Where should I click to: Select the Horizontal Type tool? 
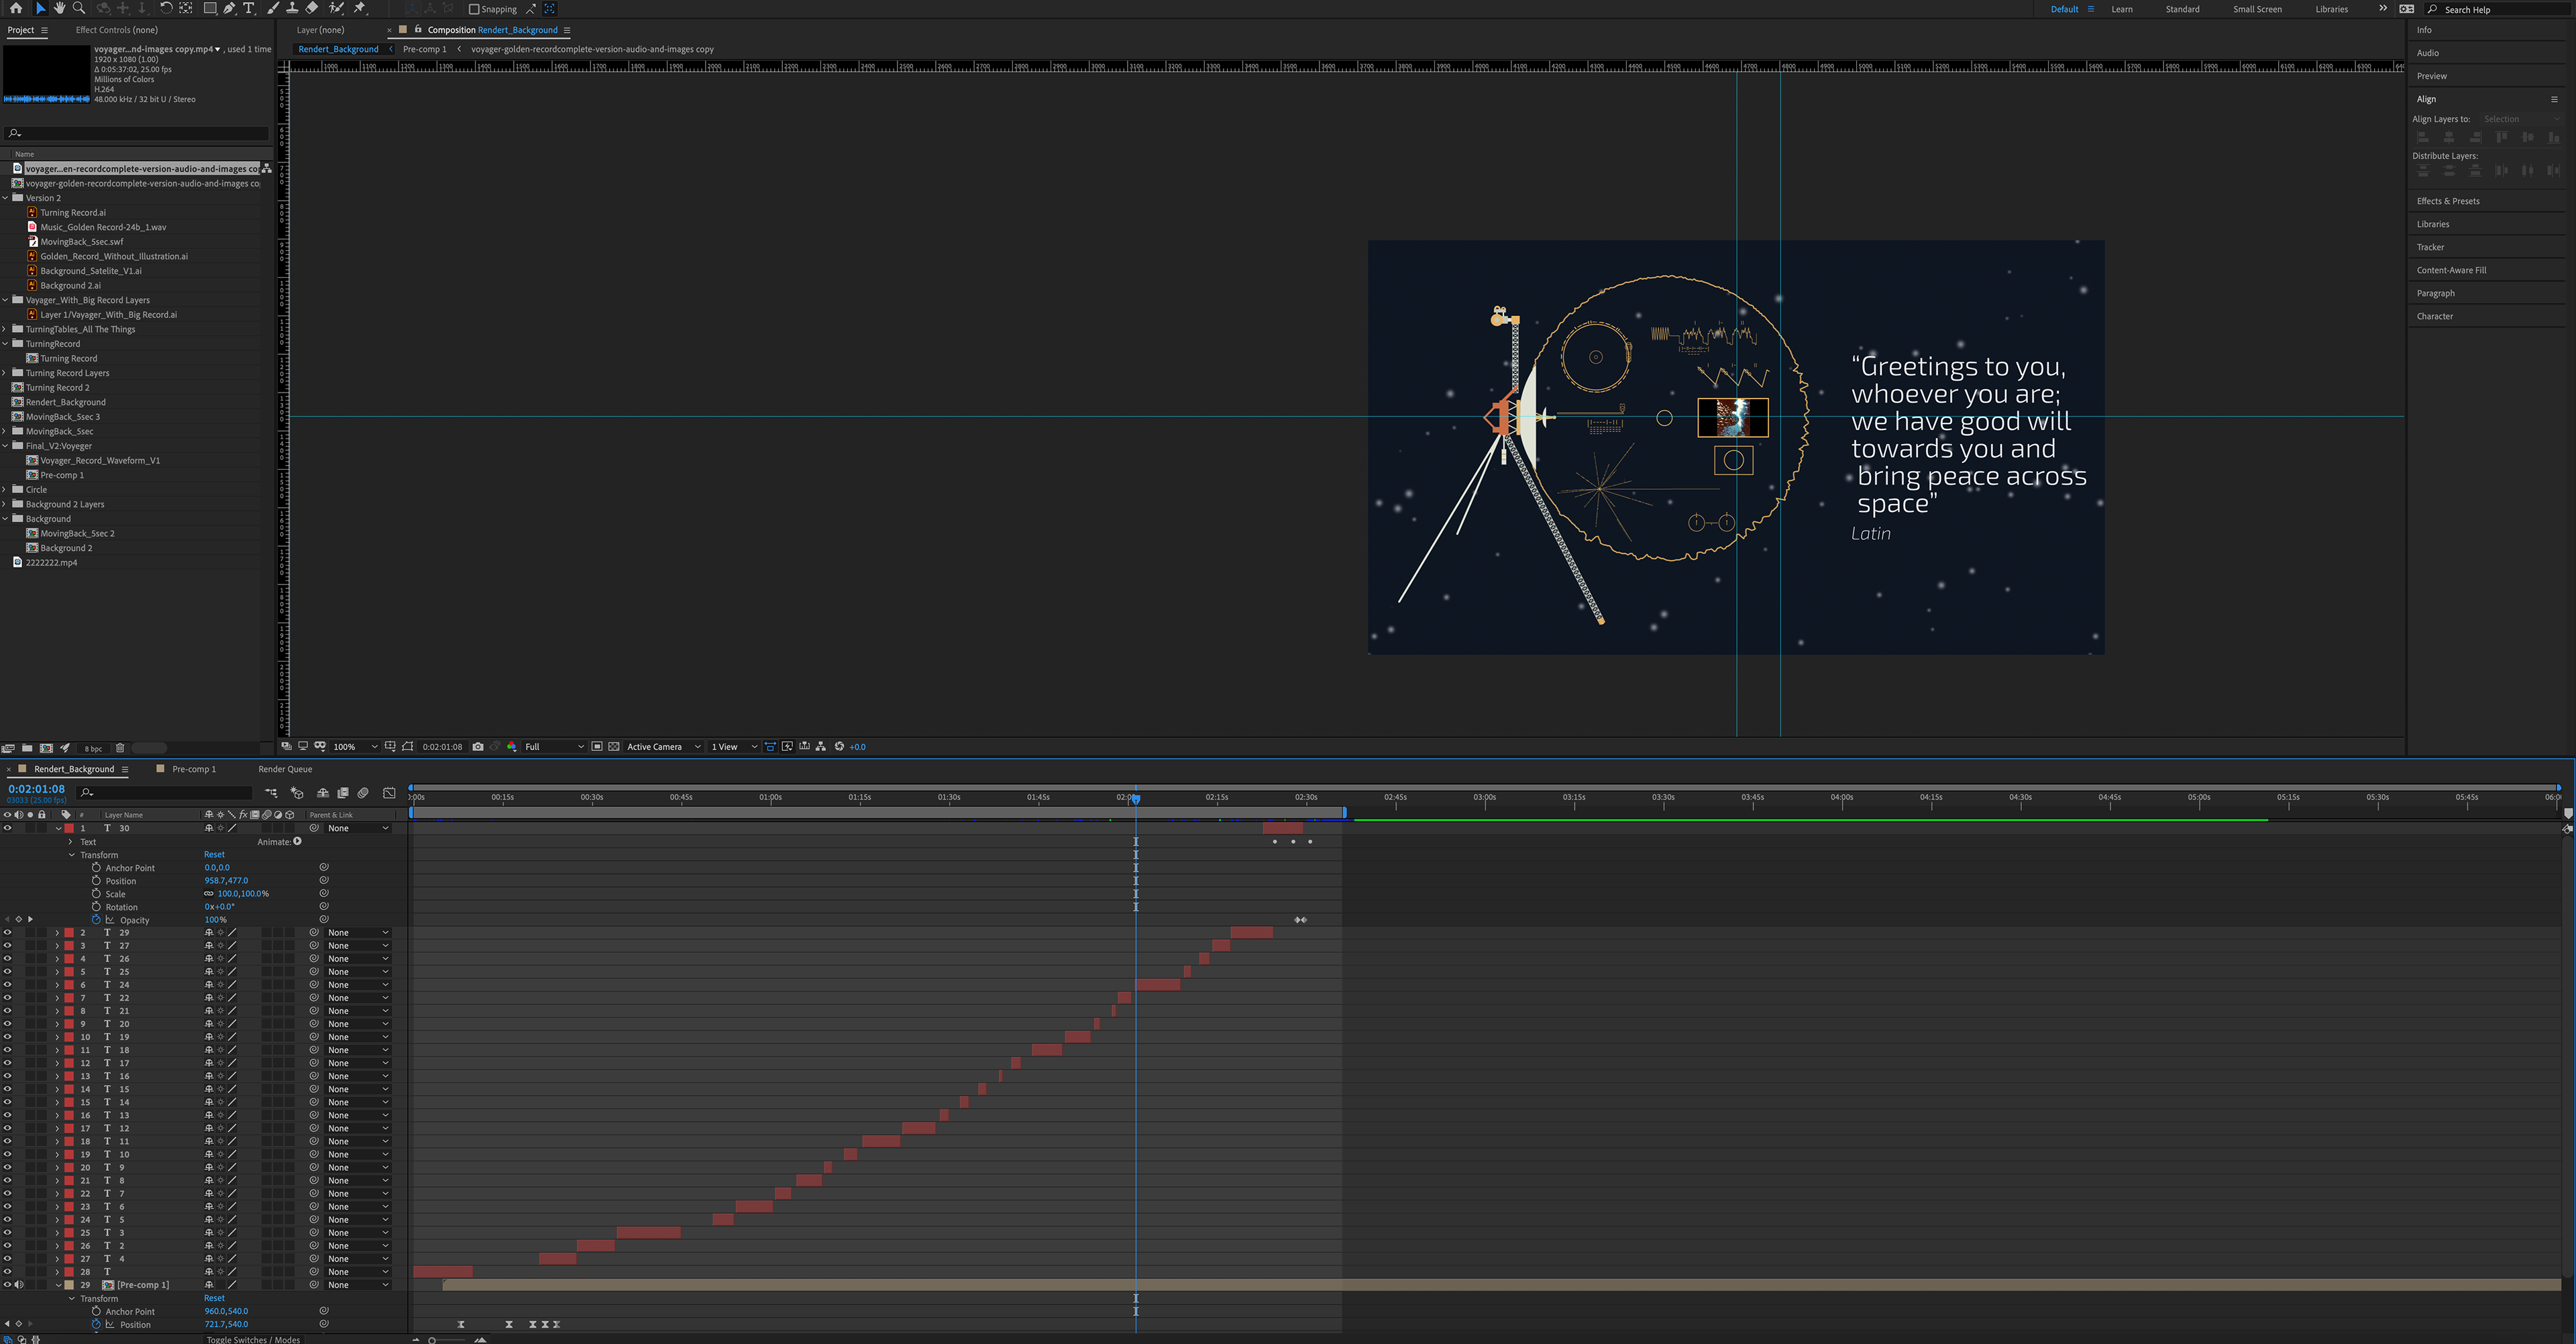(x=249, y=8)
